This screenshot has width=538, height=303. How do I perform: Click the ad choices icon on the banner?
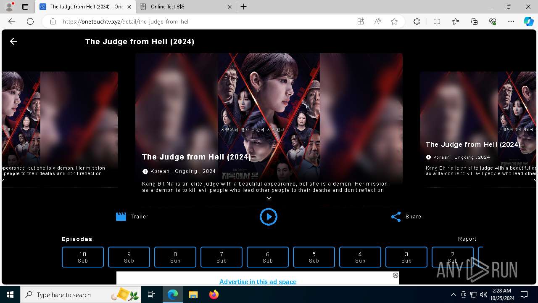(396, 275)
